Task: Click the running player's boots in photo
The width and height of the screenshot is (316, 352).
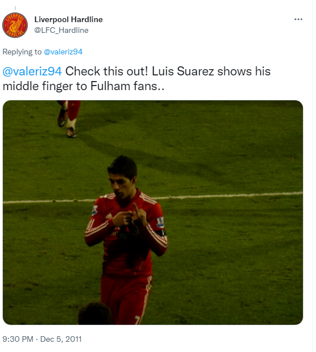Action: (67, 127)
